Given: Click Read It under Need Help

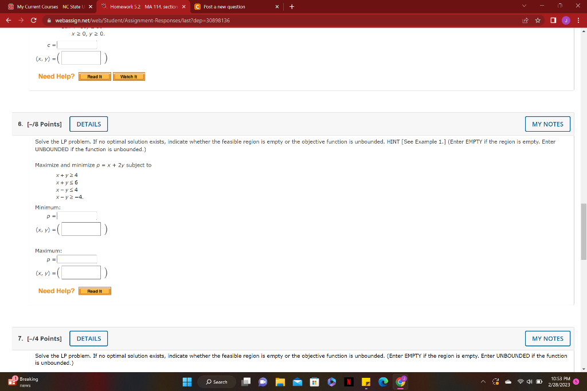Looking at the screenshot, I should (94, 290).
